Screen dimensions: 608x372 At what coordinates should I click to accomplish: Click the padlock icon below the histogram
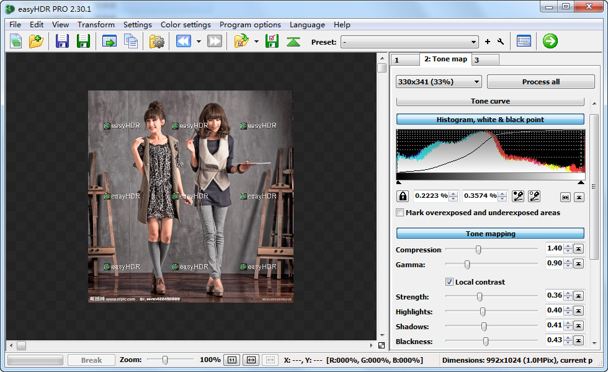point(403,196)
